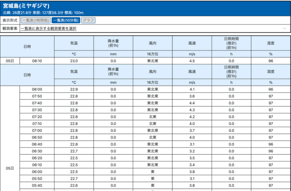The height and width of the screenshot is (191, 291).
Task: Click the 05:50 time cell
Action: (x=37, y=178)
